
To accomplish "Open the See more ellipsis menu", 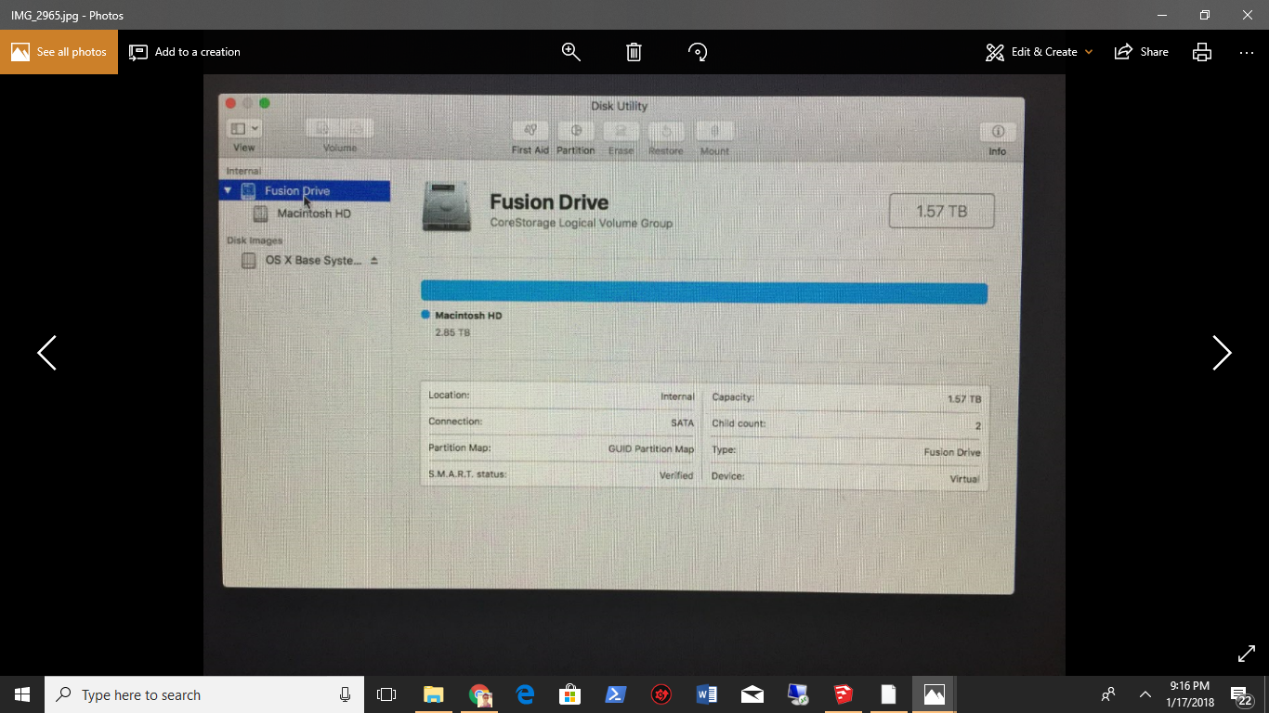I will click(1247, 52).
